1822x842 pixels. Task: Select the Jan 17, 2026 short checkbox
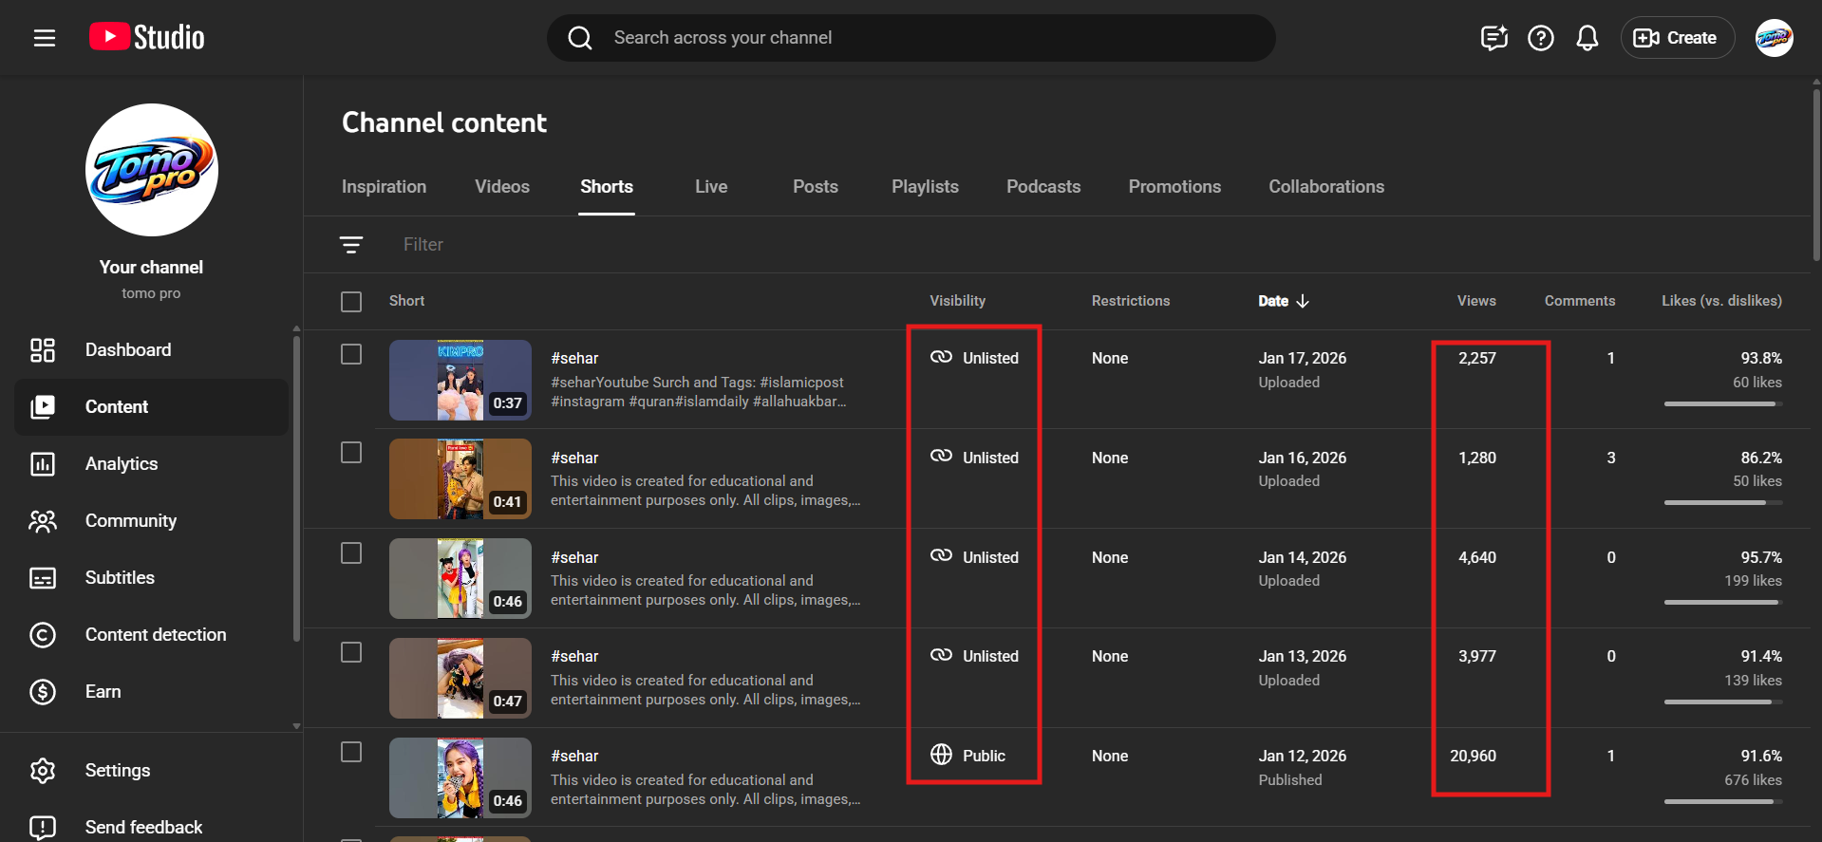pyautogui.click(x=351, y=354)
